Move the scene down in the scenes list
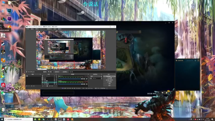 (34, 86)
